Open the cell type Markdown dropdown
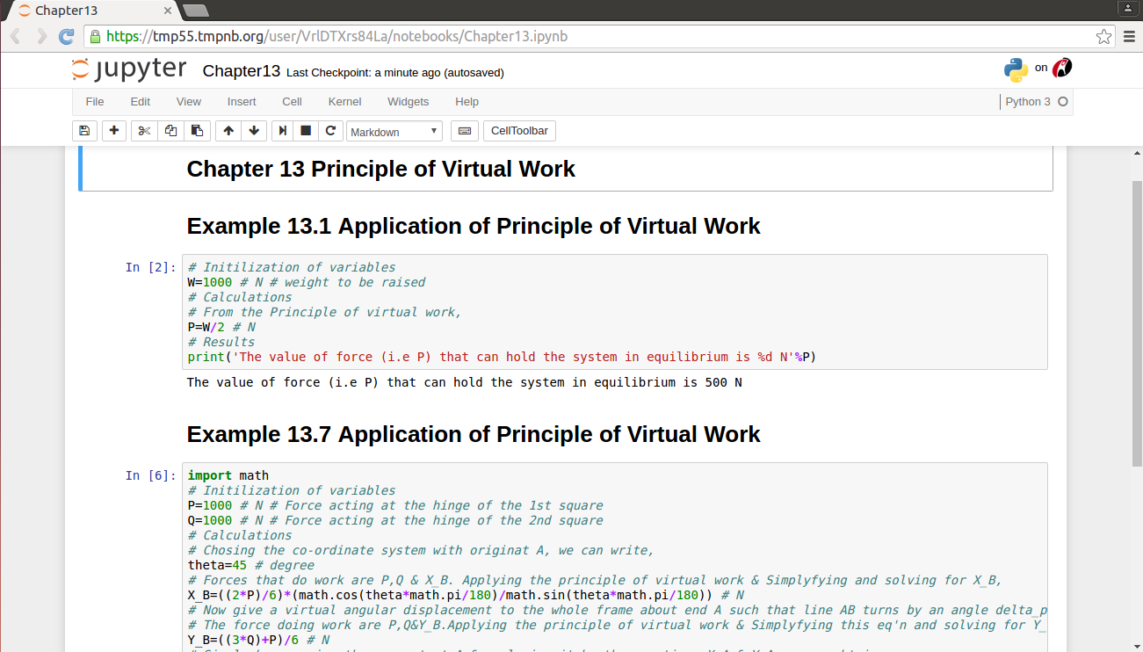Image resolution: width=1143 pixels, height=652 pixels. [394, 131]
